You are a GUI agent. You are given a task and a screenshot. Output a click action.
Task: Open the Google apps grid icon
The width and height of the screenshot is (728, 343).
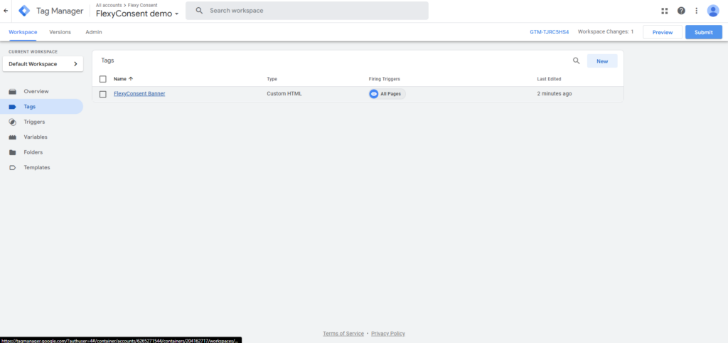665,11
